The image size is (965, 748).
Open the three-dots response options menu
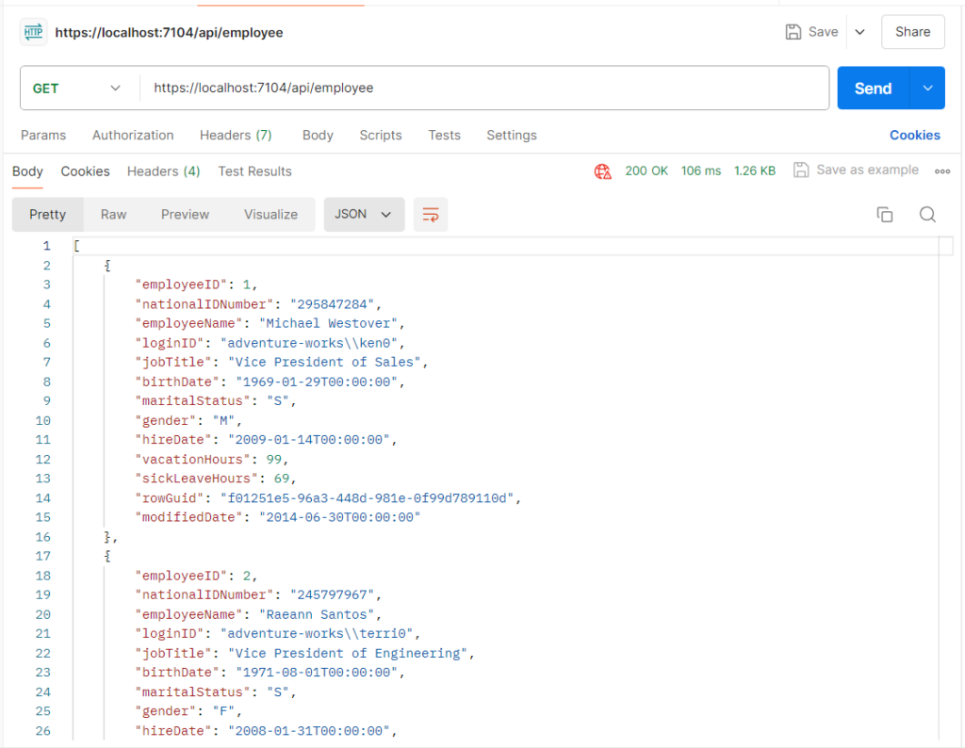pyautogui.click(x=942, y=171)
